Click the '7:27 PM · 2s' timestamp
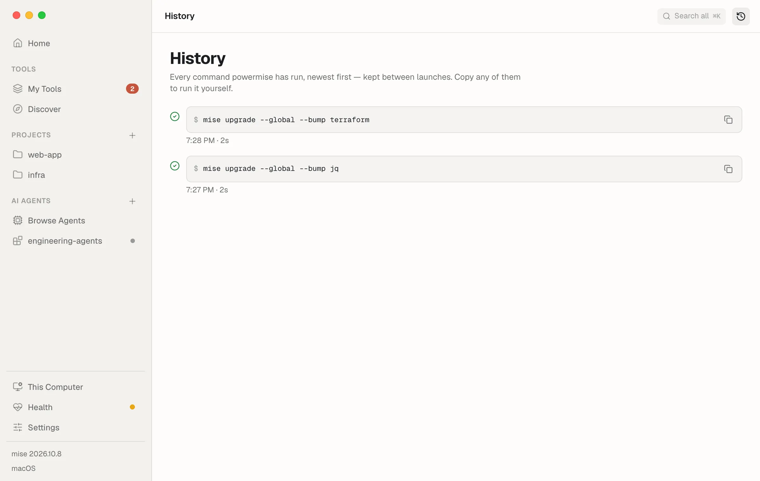 (207, 190)
